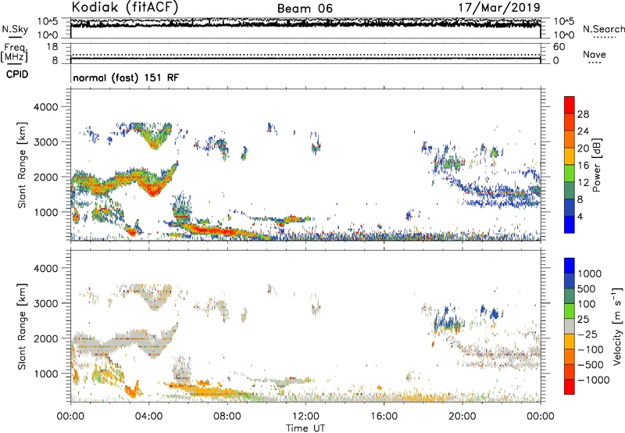Click the 'Power [dB]' colour bar title
Viewport: 625px width, 433px height.
(x=597, y=165)
